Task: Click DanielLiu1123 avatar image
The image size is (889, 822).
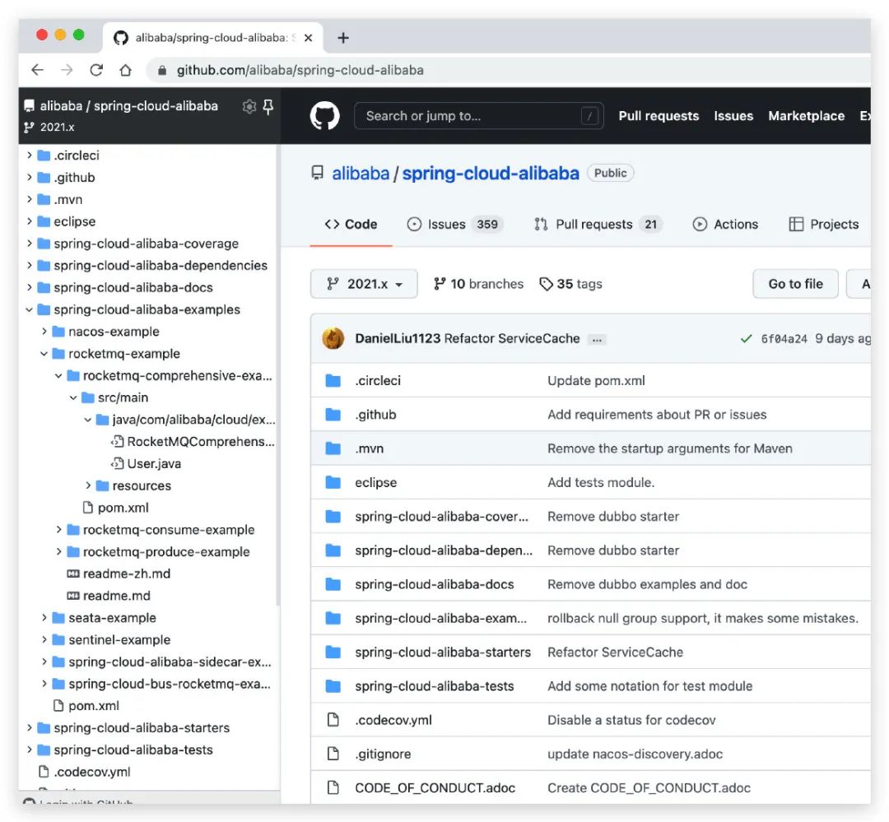Action: 333,338
